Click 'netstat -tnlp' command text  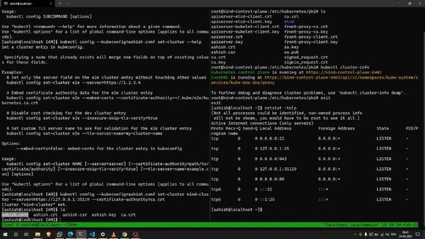(x=280, y=108)
